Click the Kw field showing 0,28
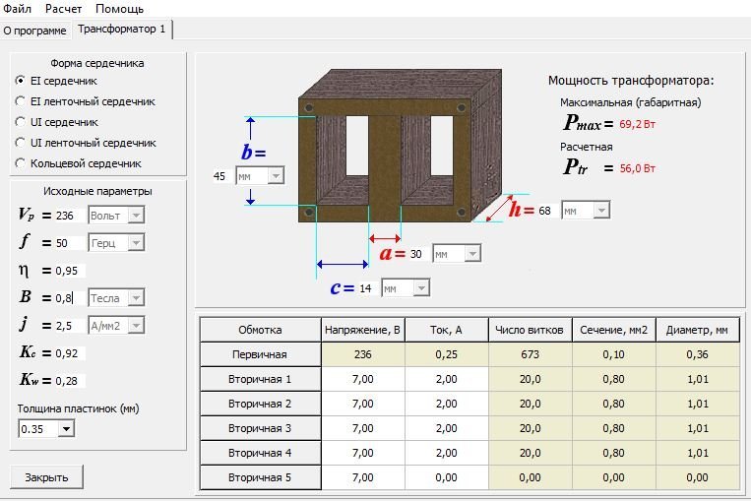 point(70,381)
